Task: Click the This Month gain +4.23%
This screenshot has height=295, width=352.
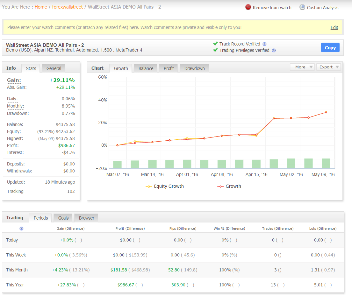Action: tap(60, 270)
